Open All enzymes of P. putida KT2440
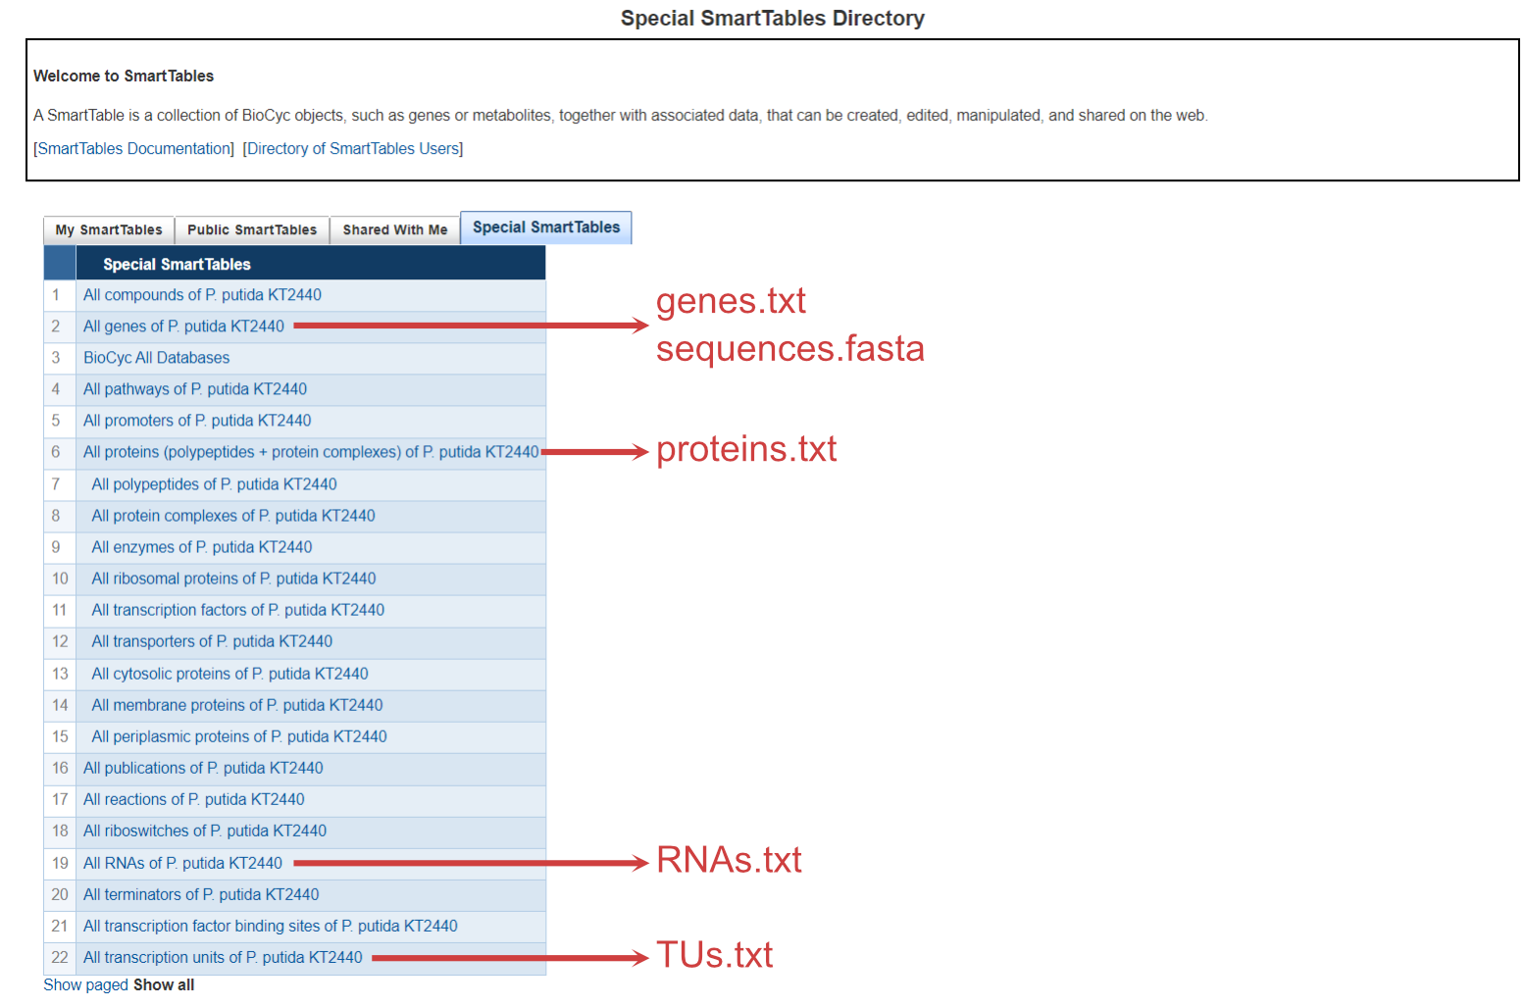The width and height of the screenshot is (1526, 1007). pyautogui.click(x=202, y=547)
